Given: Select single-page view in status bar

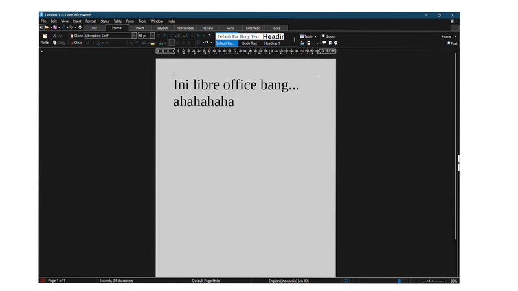Looking at the screenshot, I should click(399, 281).
